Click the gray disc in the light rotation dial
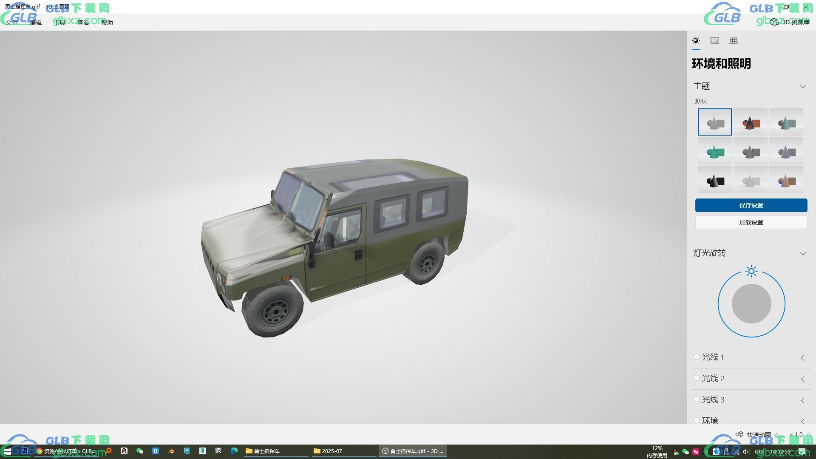This screenshot has width=816, height=459. point(751,304)
